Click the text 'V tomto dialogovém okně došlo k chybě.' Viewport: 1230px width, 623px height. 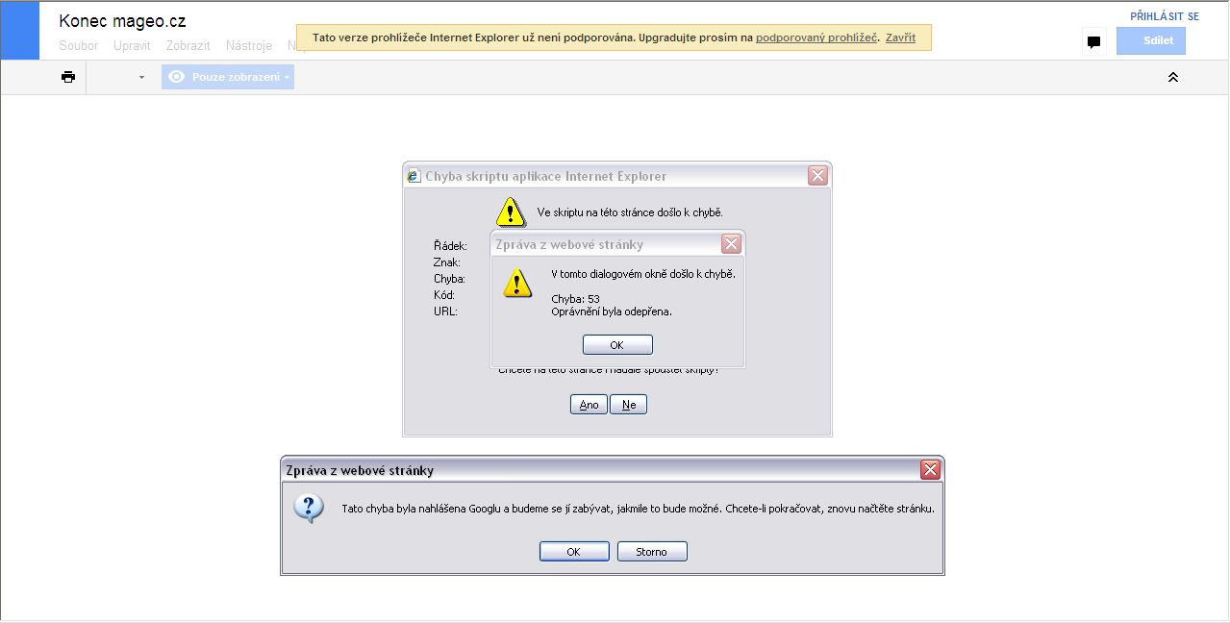click(x=643, y=274)
